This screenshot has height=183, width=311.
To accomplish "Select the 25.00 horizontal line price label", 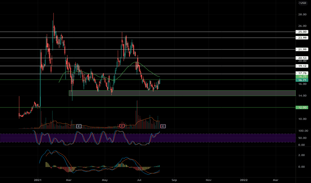I will pyautogui.click(x=302, y=32).
